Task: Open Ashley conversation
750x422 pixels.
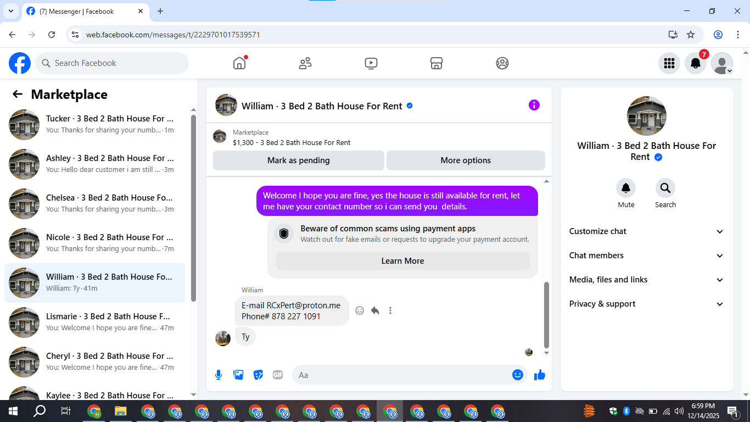Action: point(94,164)
